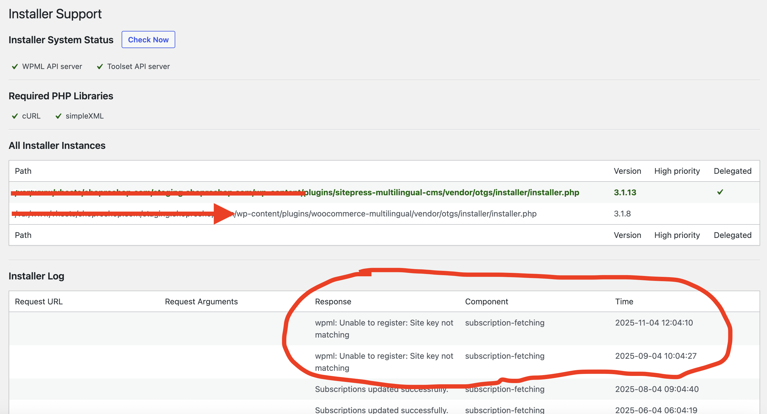Screen dimensions: 767x414
Task: Click the Time column header
Action: (x=624, y=302)
